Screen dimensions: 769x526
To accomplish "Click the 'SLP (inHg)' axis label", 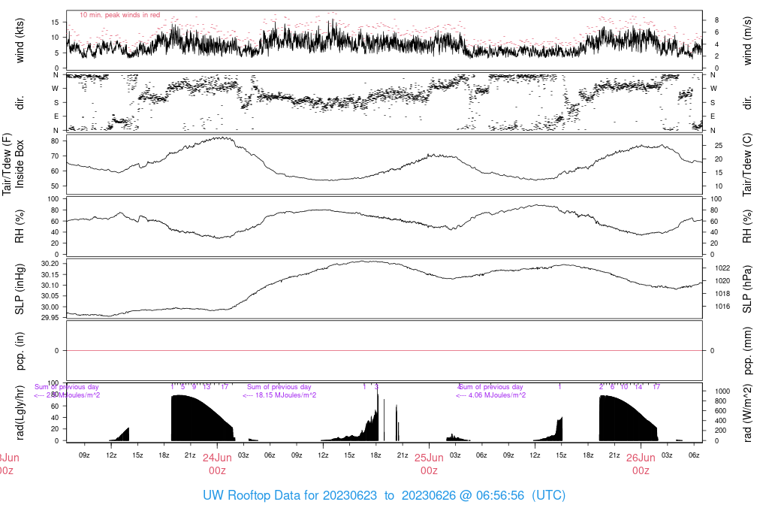I will pyautogui.click(x=20, y=289).
